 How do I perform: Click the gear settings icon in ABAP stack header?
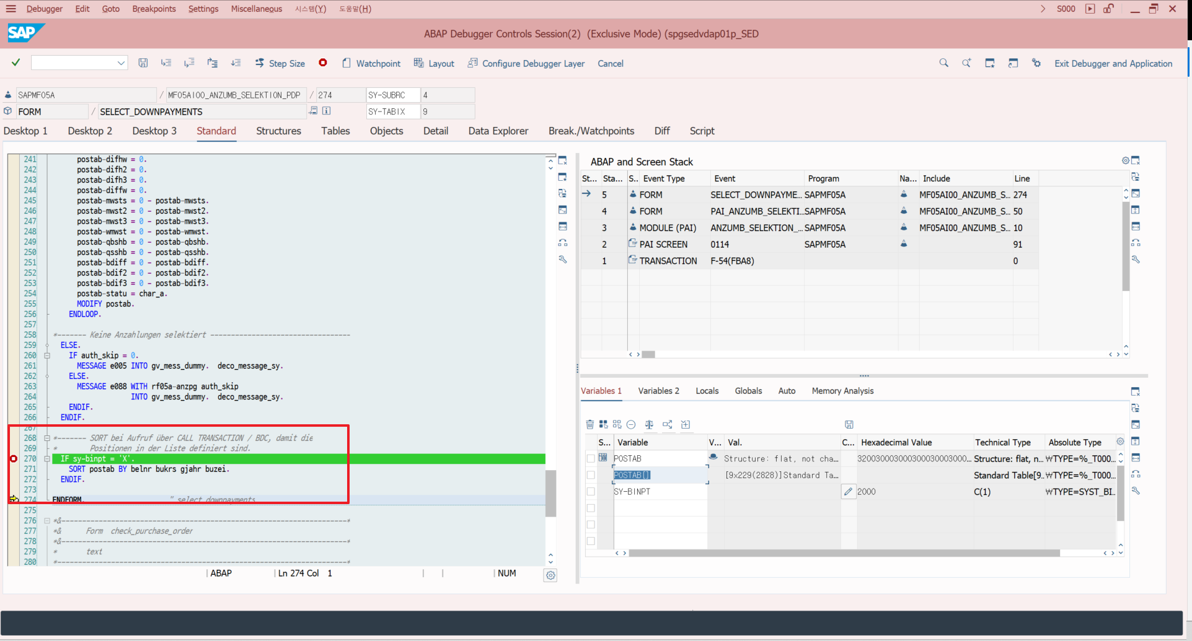tap(1126, 160)
